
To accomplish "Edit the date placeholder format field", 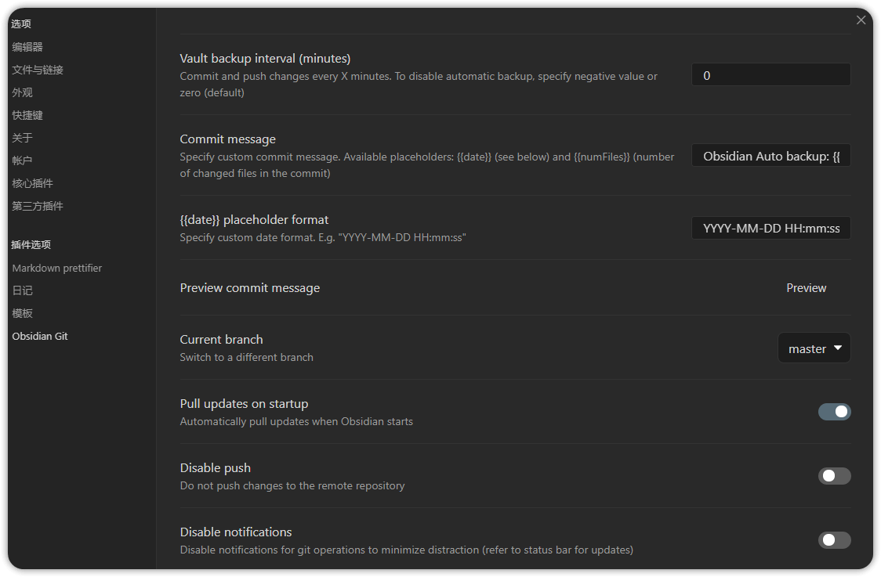I will click(770, 228).
